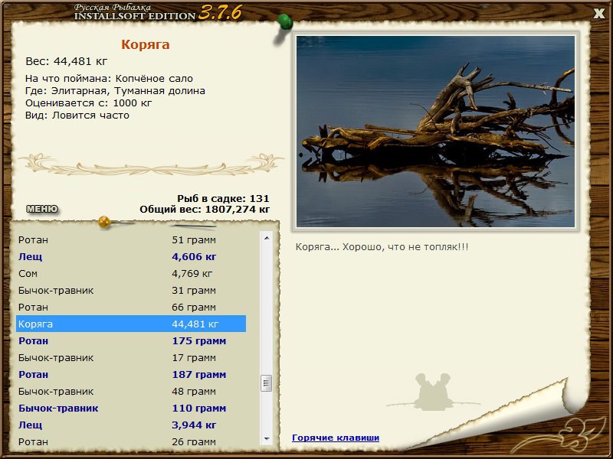This screenshot has height=459, width=613.
Task: Open the Горячие клавиши link
Action: pos(336,438)
